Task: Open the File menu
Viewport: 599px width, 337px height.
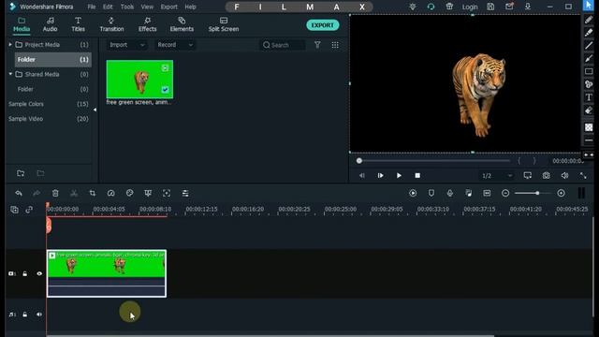Action: click(92, 7)
